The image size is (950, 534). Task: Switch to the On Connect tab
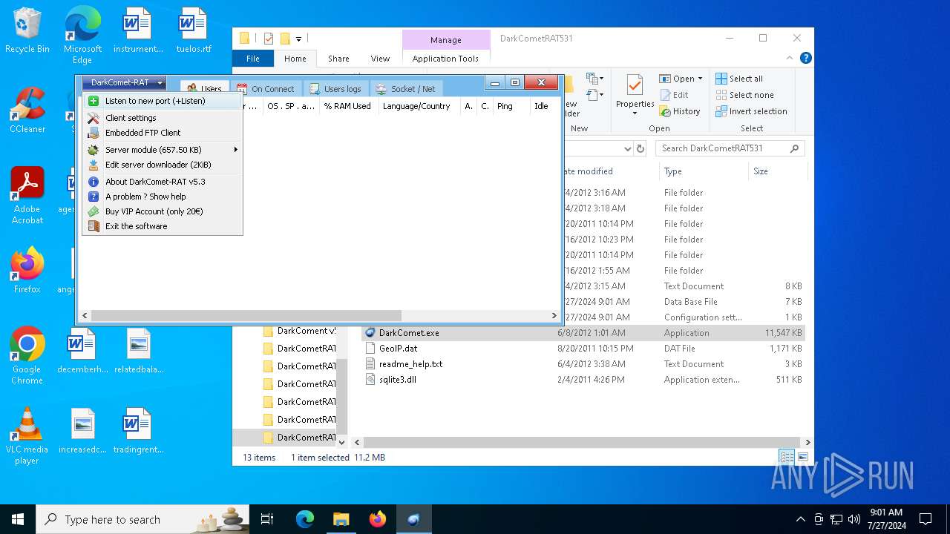pyautogui.click(x=266, y=88)
